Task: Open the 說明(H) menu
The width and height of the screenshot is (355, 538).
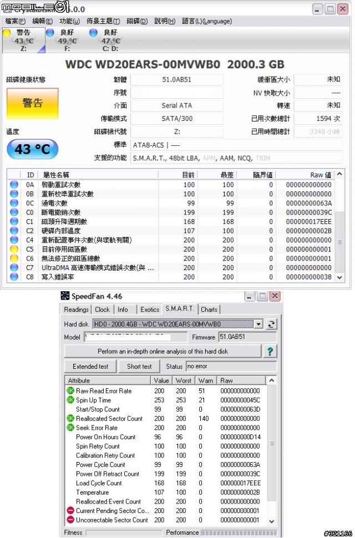Action: click(165, 21)
